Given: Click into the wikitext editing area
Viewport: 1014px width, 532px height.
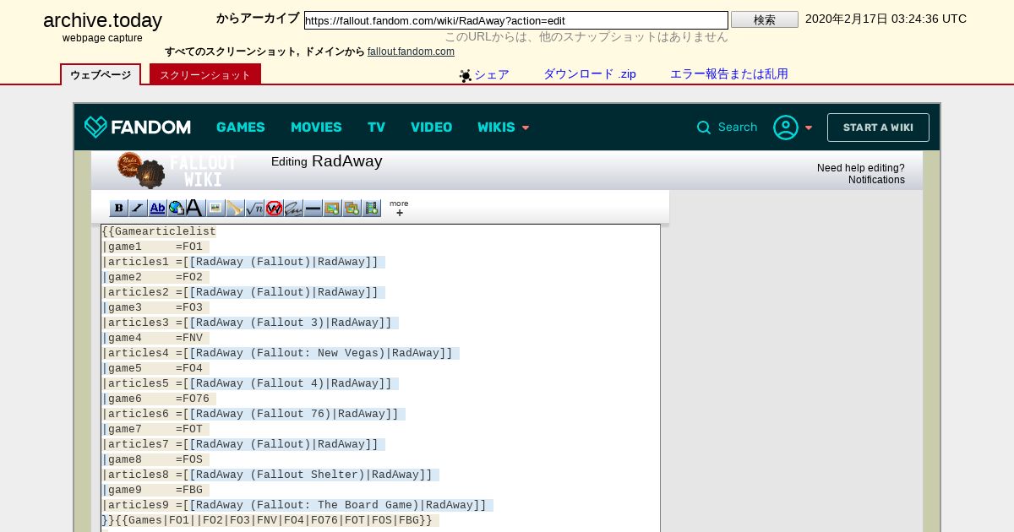Looking at the screenshot, I should (x=380, y=377).
